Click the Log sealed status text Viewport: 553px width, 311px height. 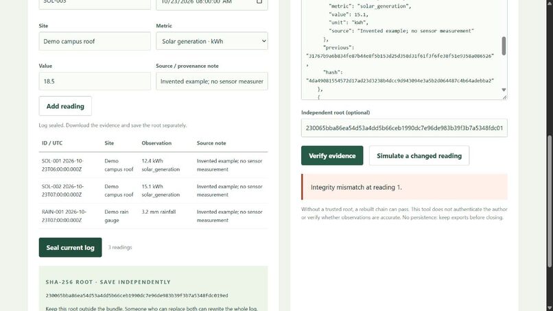click(113, 125)
